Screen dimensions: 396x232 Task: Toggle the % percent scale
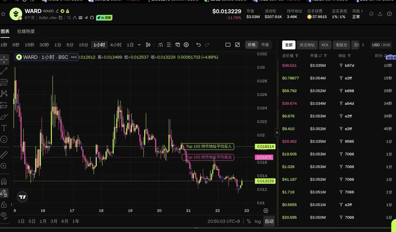[248, 221]
